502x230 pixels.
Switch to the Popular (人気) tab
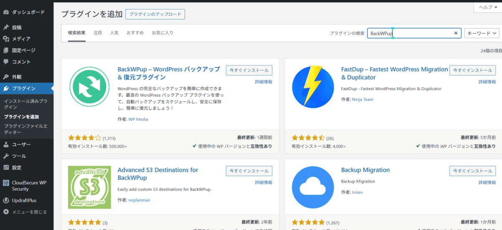coord(114,33)
